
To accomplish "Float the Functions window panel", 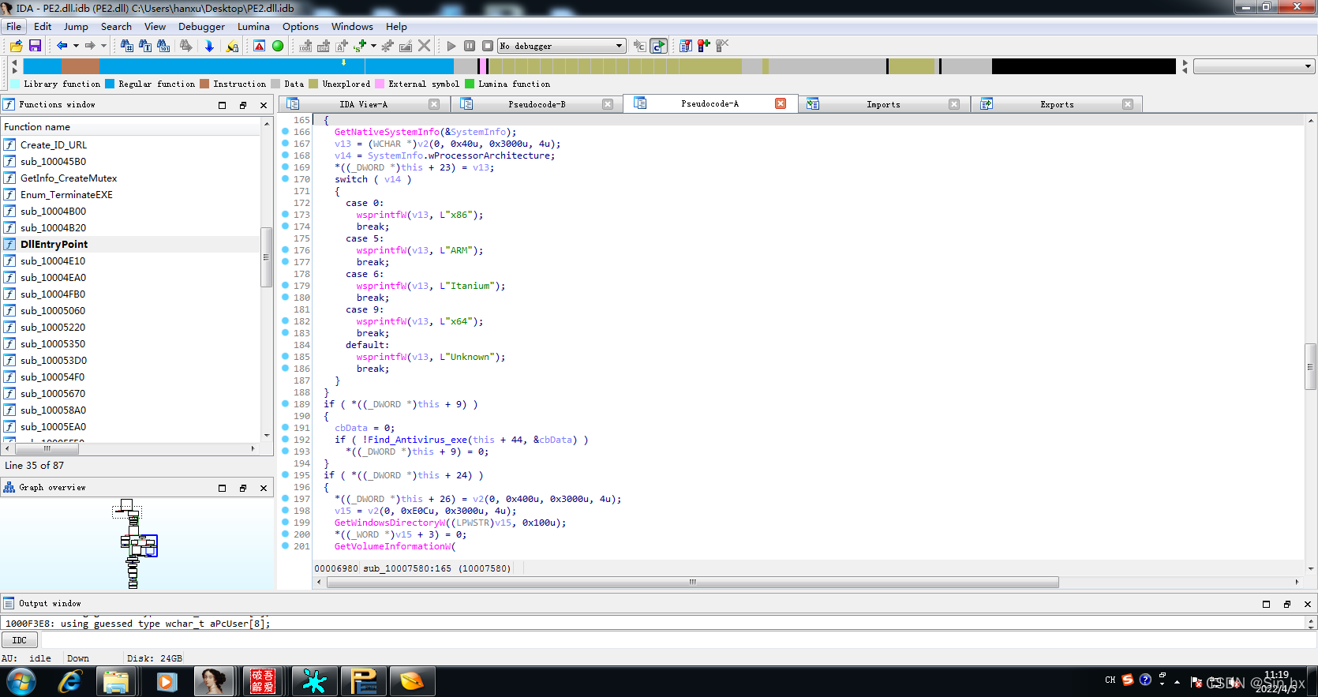I will coord(243,105).
